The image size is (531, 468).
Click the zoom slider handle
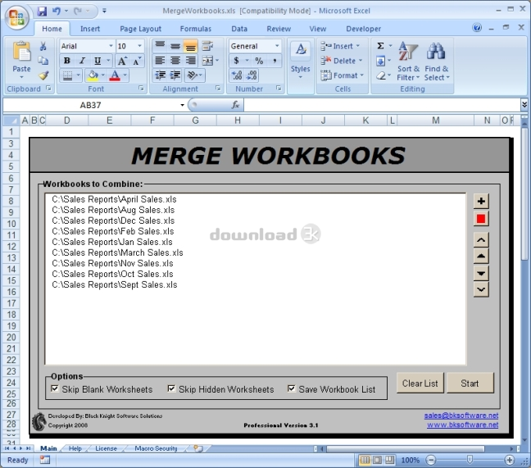tap(470, 460)
